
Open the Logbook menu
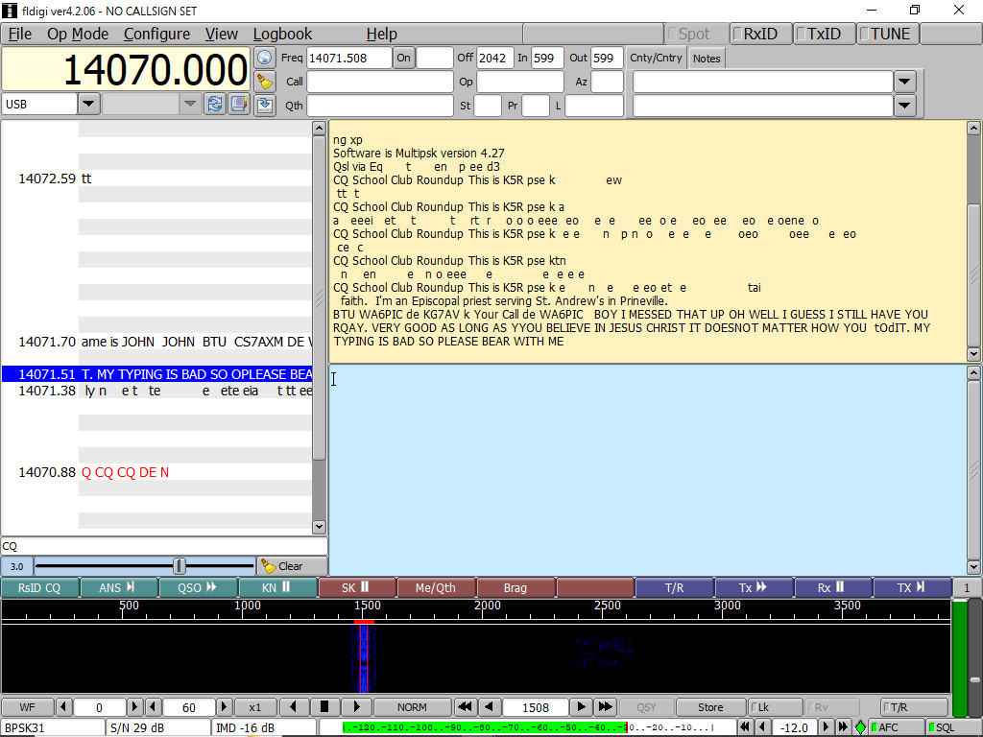[x=282, y=34]
